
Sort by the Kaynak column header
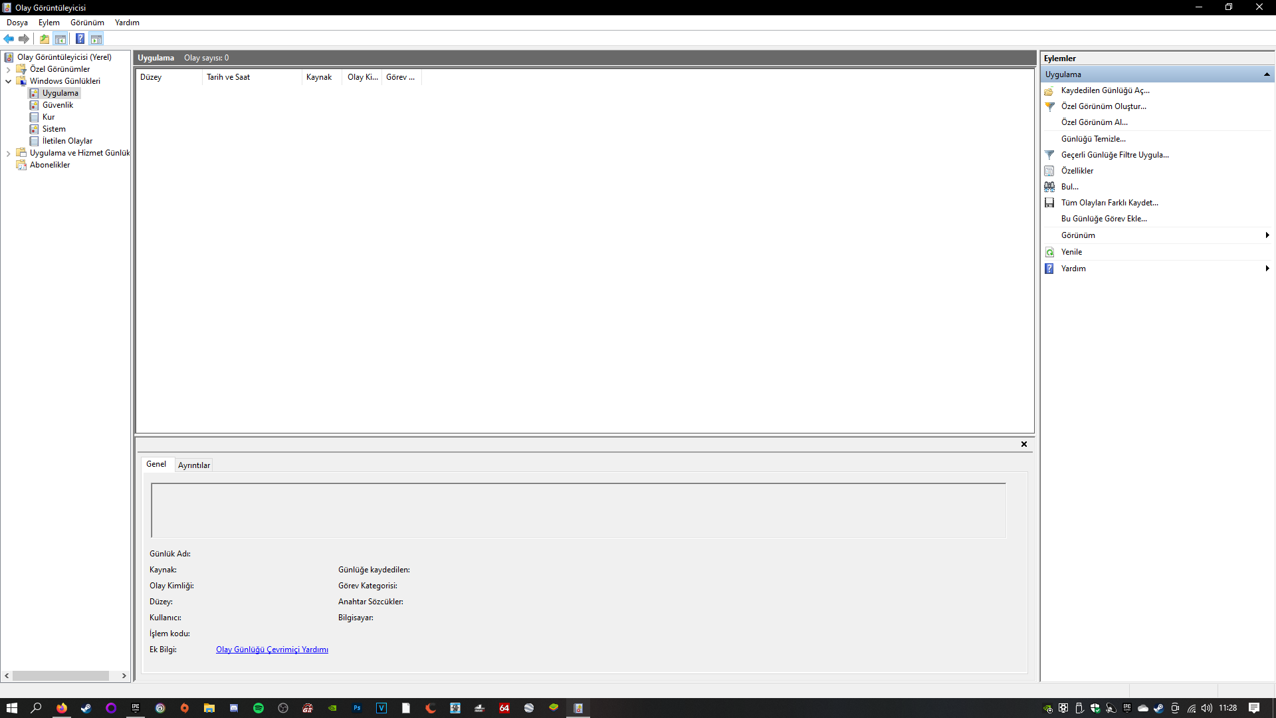point(322,77)
